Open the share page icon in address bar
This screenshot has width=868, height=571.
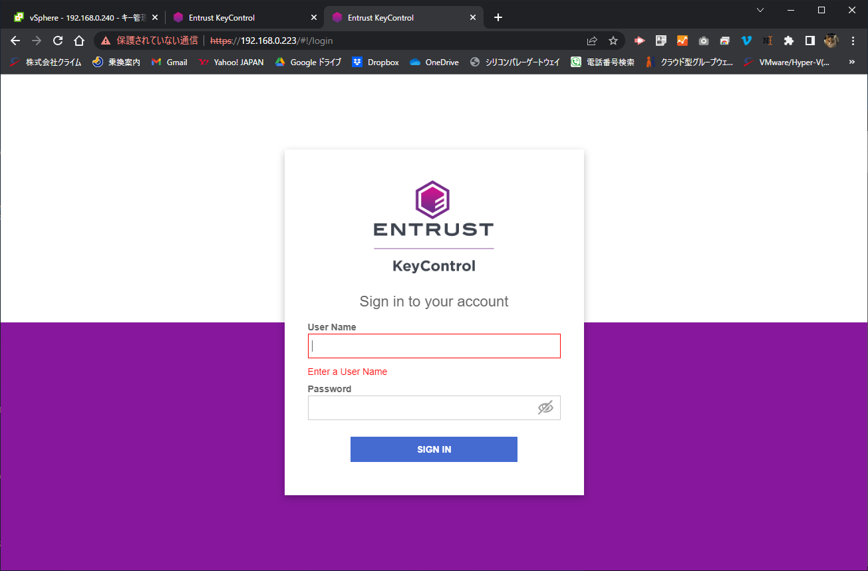(592, 41)
